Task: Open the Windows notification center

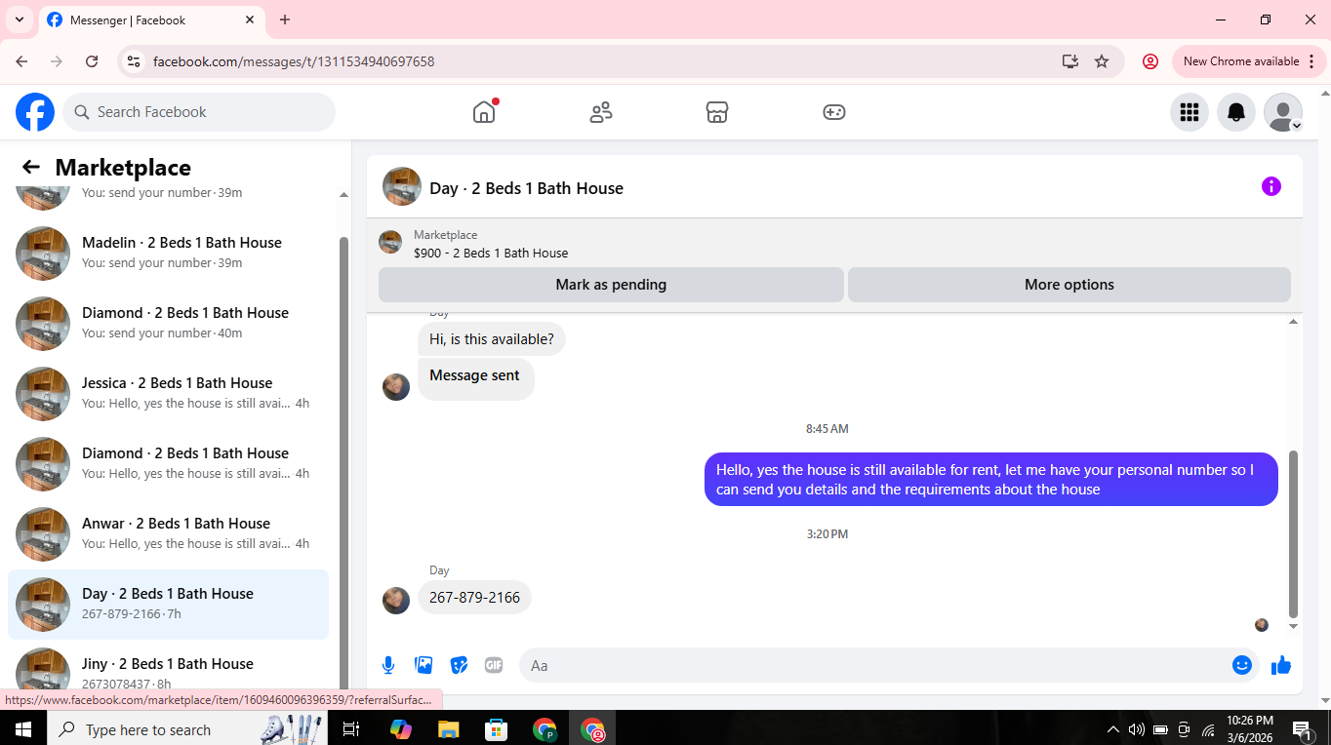Action: click(1302, 729)
